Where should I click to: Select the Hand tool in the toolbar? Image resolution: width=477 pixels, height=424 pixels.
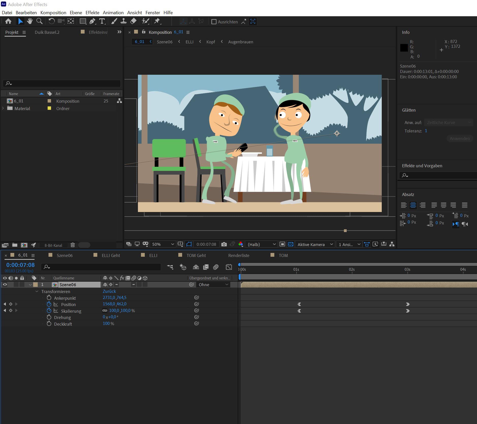click(30, 21)
